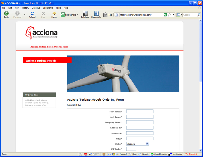Reload the current page
This screenshot has width=203, height=157.
32,15
